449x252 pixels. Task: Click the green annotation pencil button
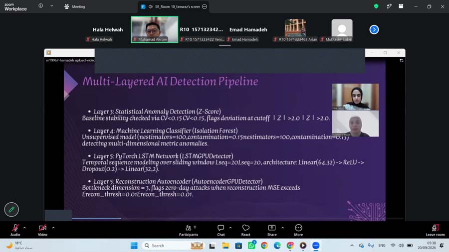point(11,210)
